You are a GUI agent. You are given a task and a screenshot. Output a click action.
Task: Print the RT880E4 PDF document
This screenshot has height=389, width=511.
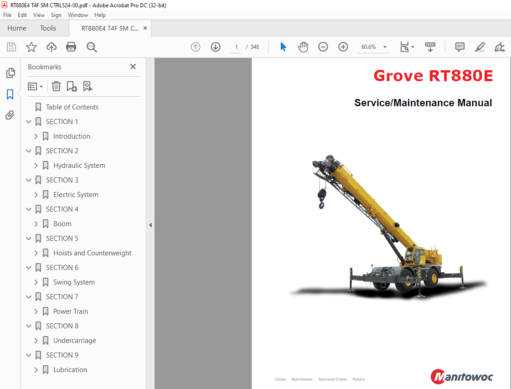pyautogui.click(x=71, y=47)
